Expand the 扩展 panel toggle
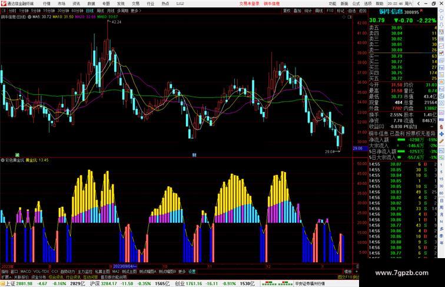 6,277
